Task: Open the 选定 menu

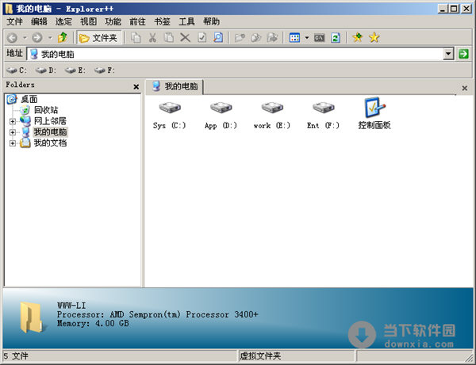Action: click(x=63, y=21)
